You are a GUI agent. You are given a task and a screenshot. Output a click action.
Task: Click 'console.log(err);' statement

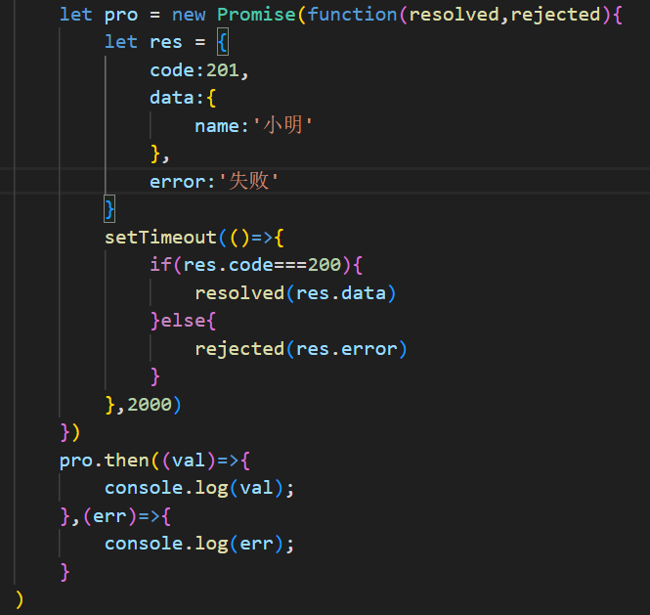tap(199, 544)
